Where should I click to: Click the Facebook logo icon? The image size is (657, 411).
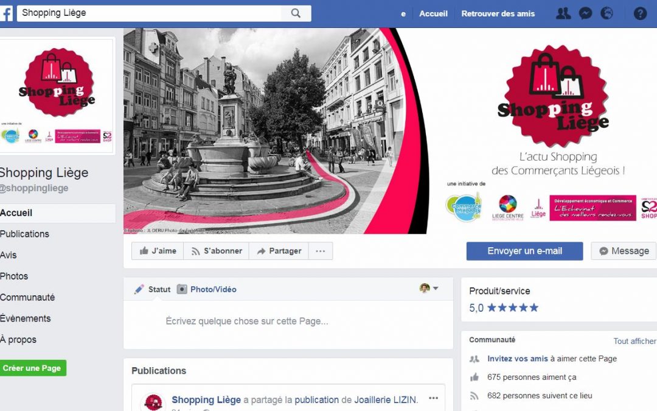point(6,13)
